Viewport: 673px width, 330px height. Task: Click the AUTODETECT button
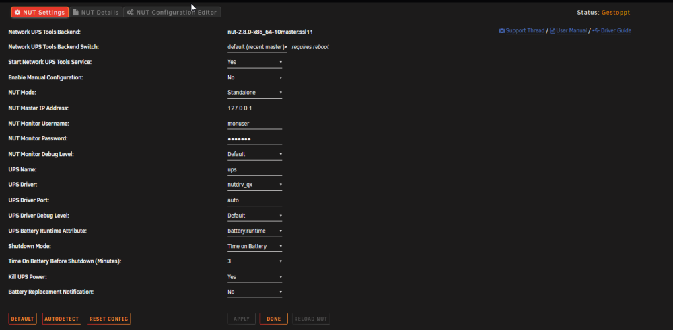pos(62,319)
